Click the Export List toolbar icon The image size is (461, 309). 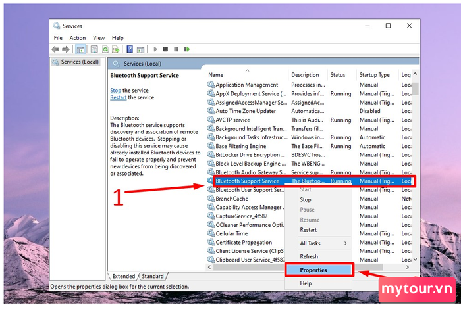(115, 49)
